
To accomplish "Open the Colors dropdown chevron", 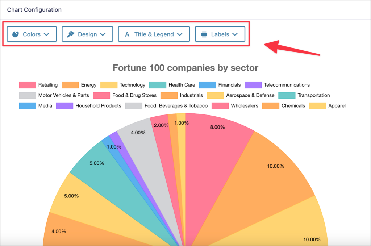I will point(47,34).
